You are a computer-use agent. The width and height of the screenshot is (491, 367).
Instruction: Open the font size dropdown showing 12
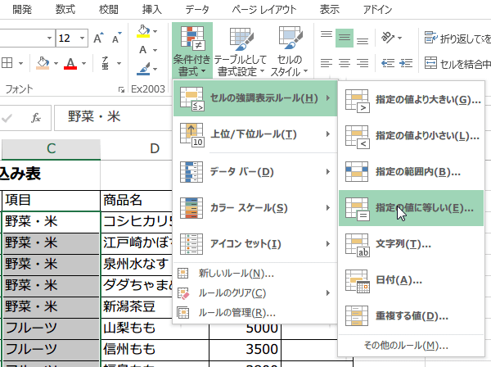click(x=83, y=39)
